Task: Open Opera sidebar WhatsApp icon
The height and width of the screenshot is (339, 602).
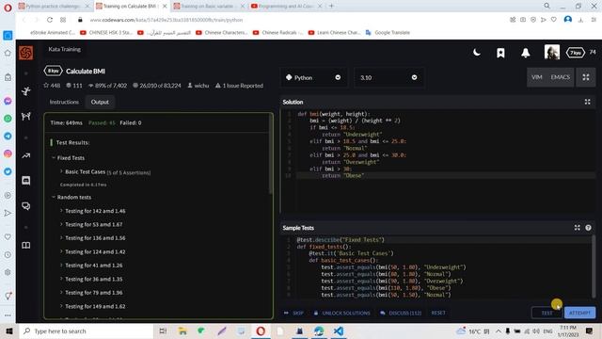Action: [8, 119]
